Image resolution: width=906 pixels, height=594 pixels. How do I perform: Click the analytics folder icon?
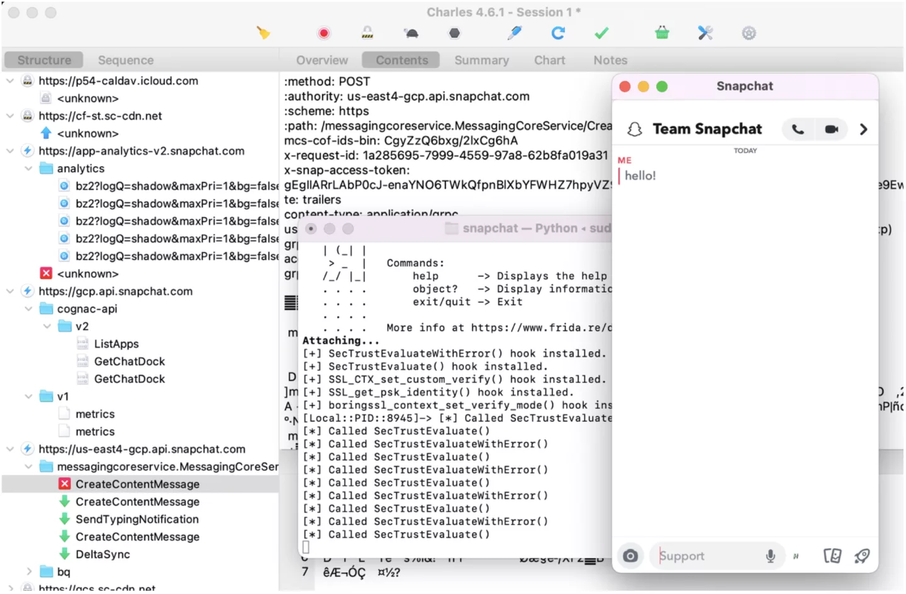pyautogui.click(x=46, y=168)
